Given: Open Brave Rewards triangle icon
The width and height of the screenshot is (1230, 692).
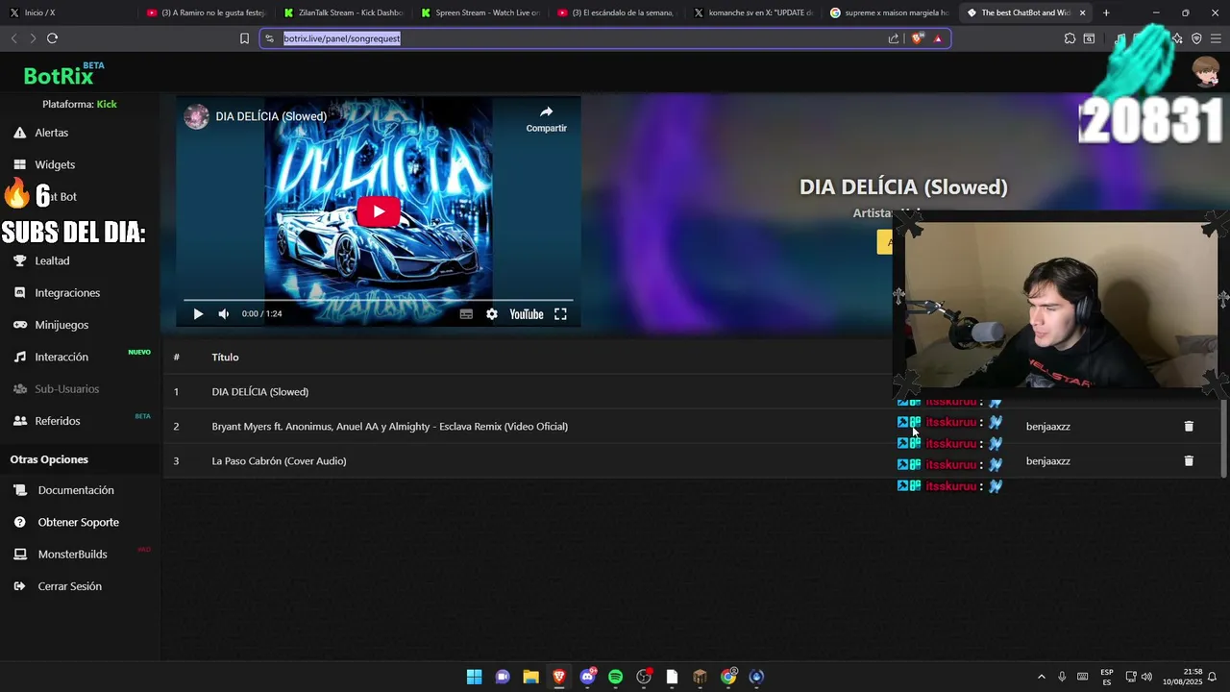Looking at the screenshot, I should click(938, 38).
